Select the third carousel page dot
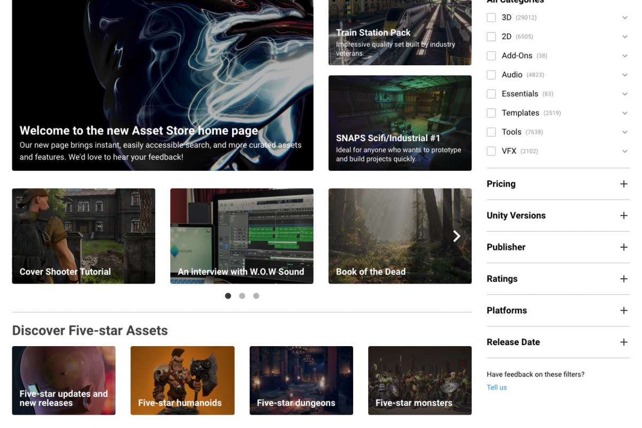642x428 pixels. coord(256,296)
